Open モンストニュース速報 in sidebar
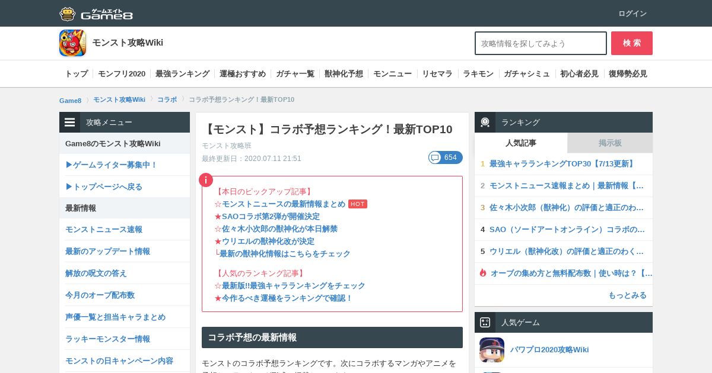 (104, 229)
